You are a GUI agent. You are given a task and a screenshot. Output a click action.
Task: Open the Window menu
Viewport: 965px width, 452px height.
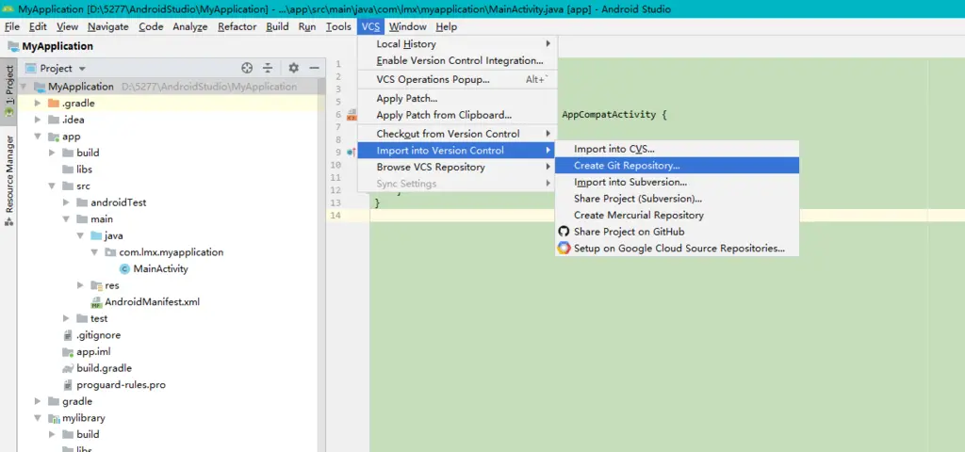point(407,26)
